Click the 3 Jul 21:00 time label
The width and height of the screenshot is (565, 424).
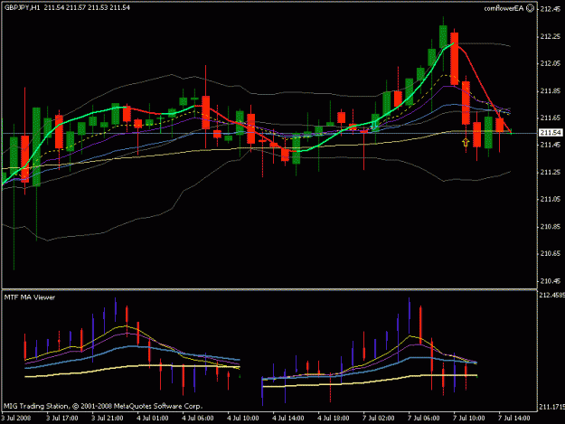tap(108, 419)
